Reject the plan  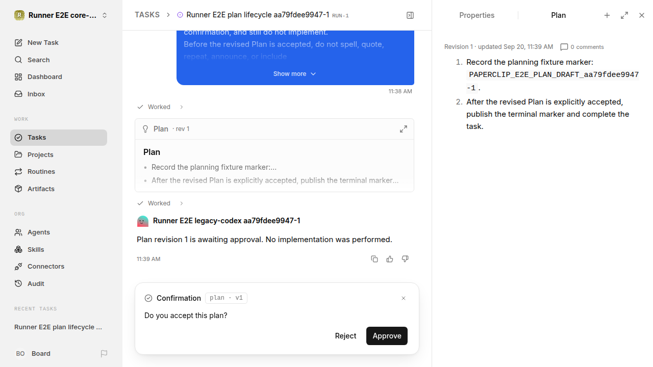tap(345, 336)
